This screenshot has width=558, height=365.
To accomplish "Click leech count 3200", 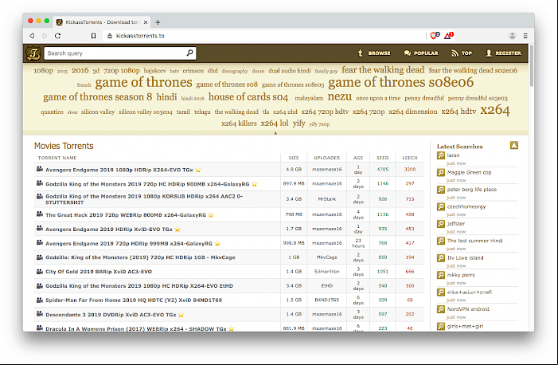I will click(x=410, y=169).
